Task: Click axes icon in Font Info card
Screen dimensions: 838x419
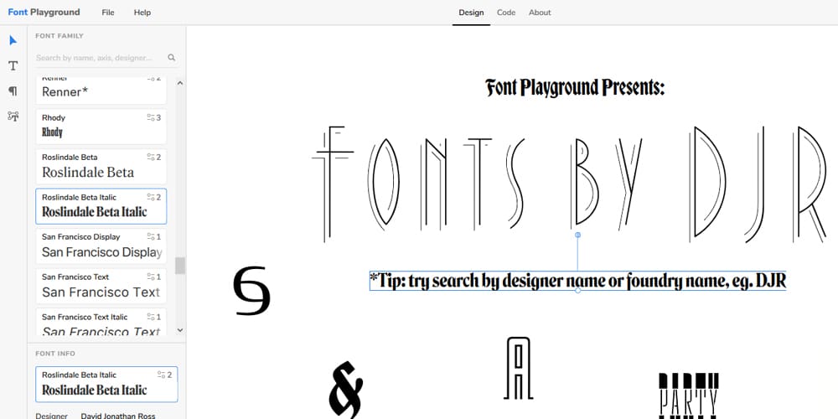Action: [162, 375]
